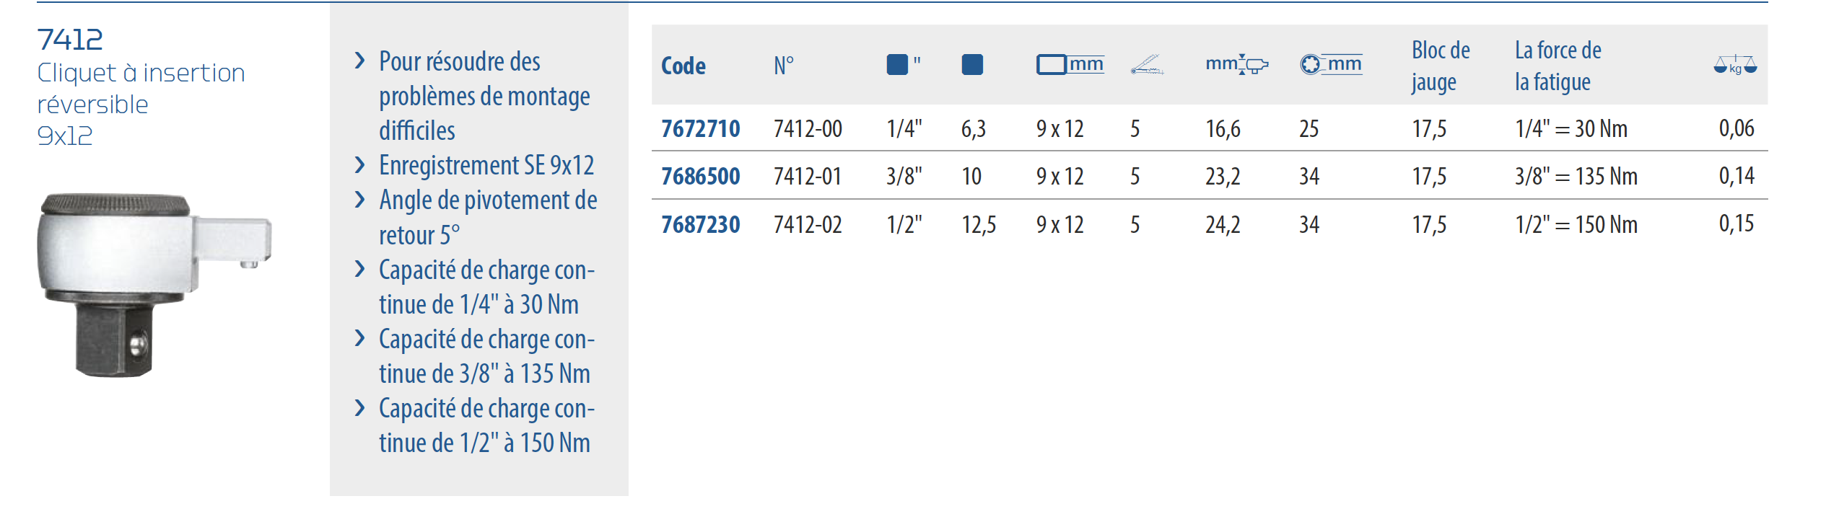Select the ratchet insert product photo
This screenshot has height=509, width=1826.
(x=154, y=283)
